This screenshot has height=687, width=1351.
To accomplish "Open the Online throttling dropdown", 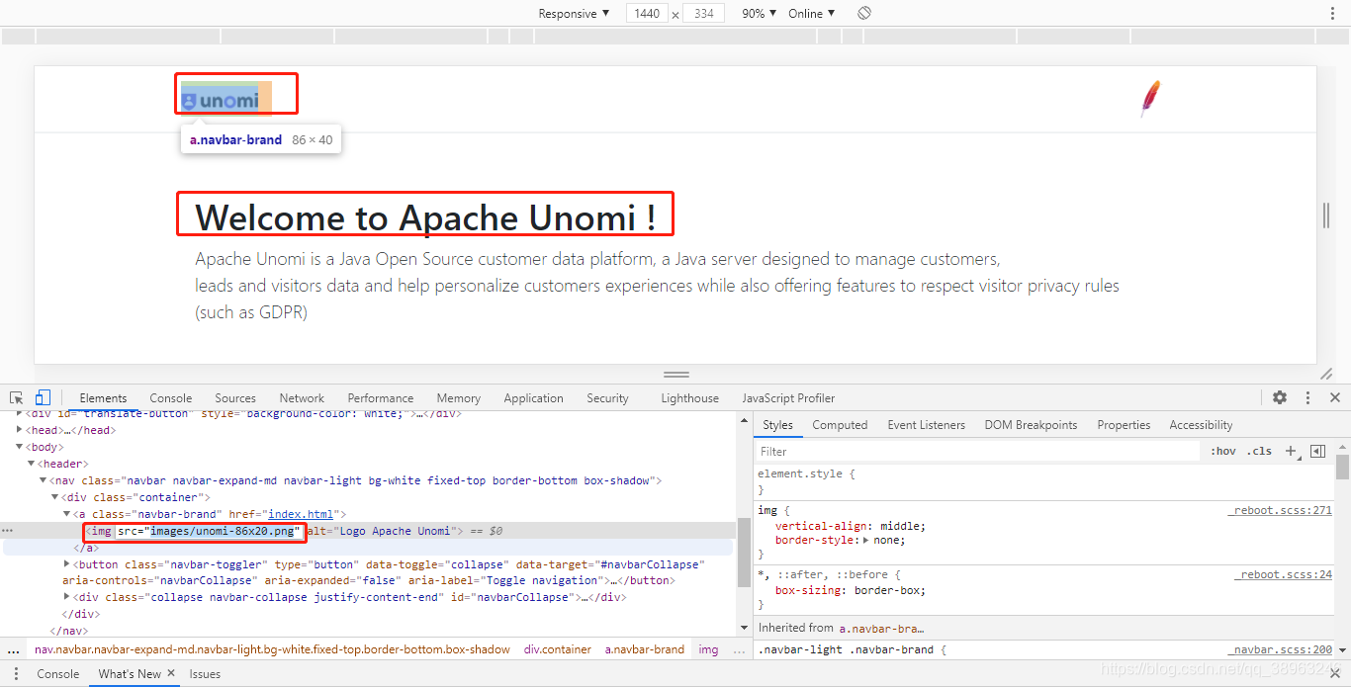I will 811,13.
